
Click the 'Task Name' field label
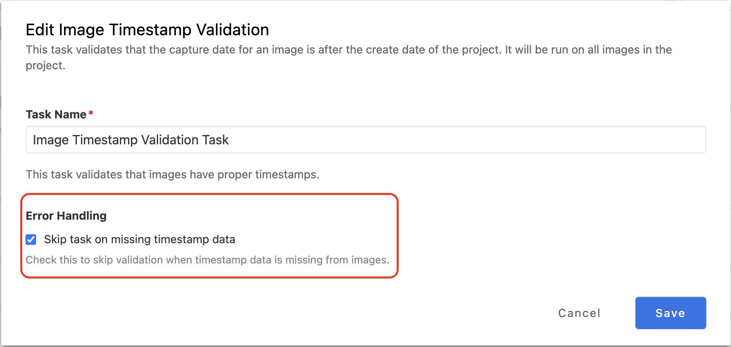56,114
